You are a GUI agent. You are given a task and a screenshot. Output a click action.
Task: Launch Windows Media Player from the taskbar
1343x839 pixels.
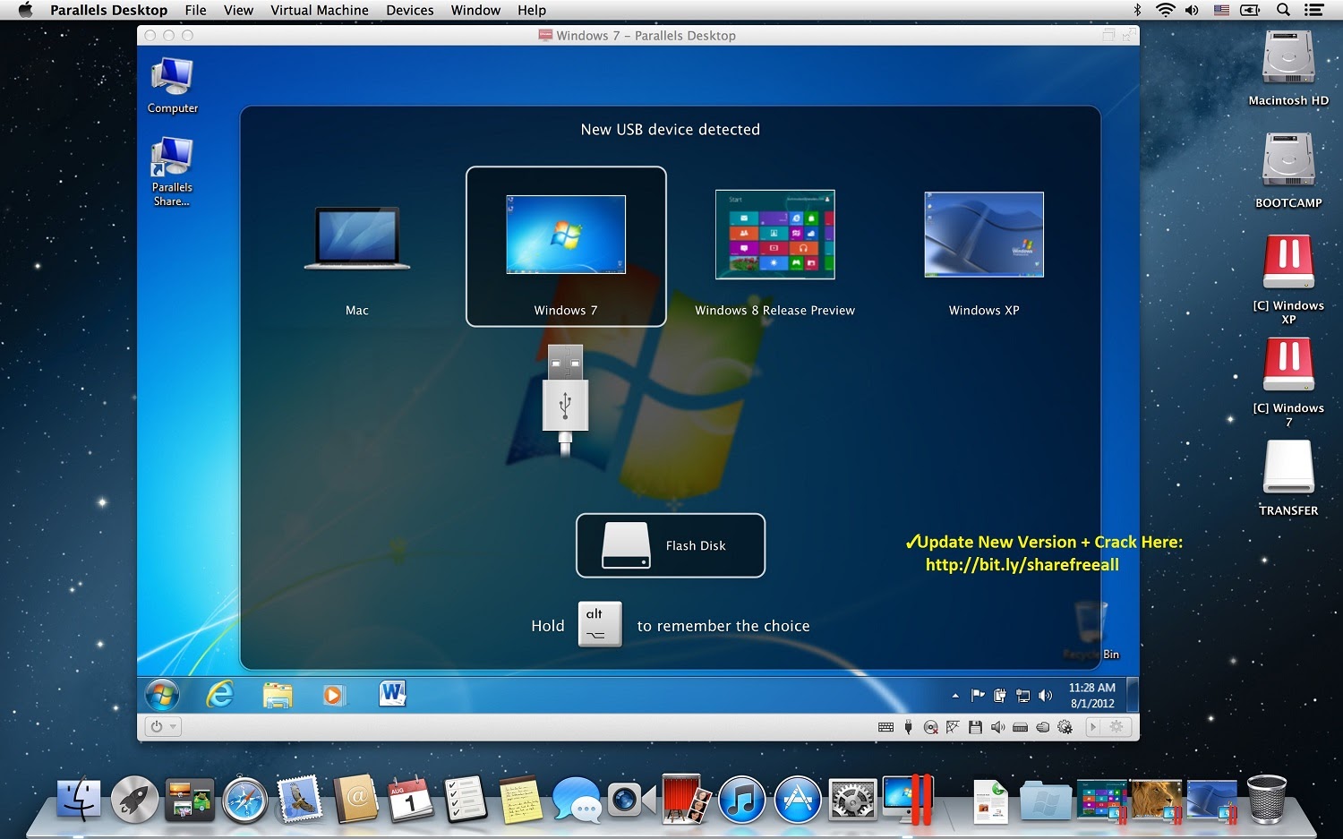(334, 695)
